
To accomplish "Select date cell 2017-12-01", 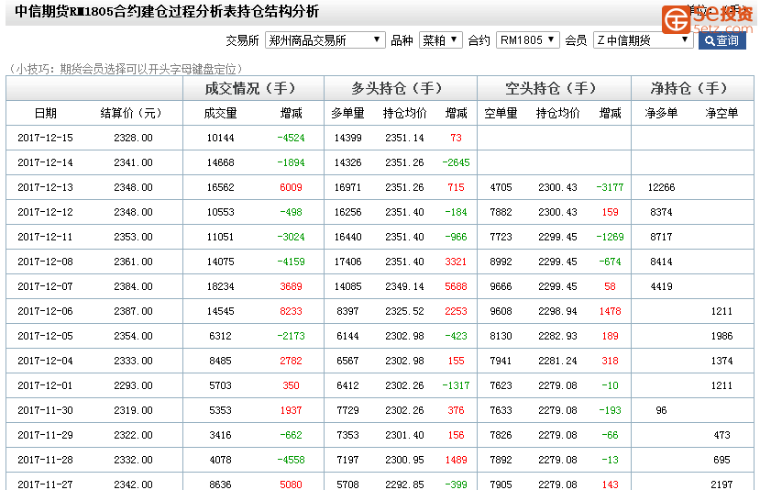I will click(45, 385).
